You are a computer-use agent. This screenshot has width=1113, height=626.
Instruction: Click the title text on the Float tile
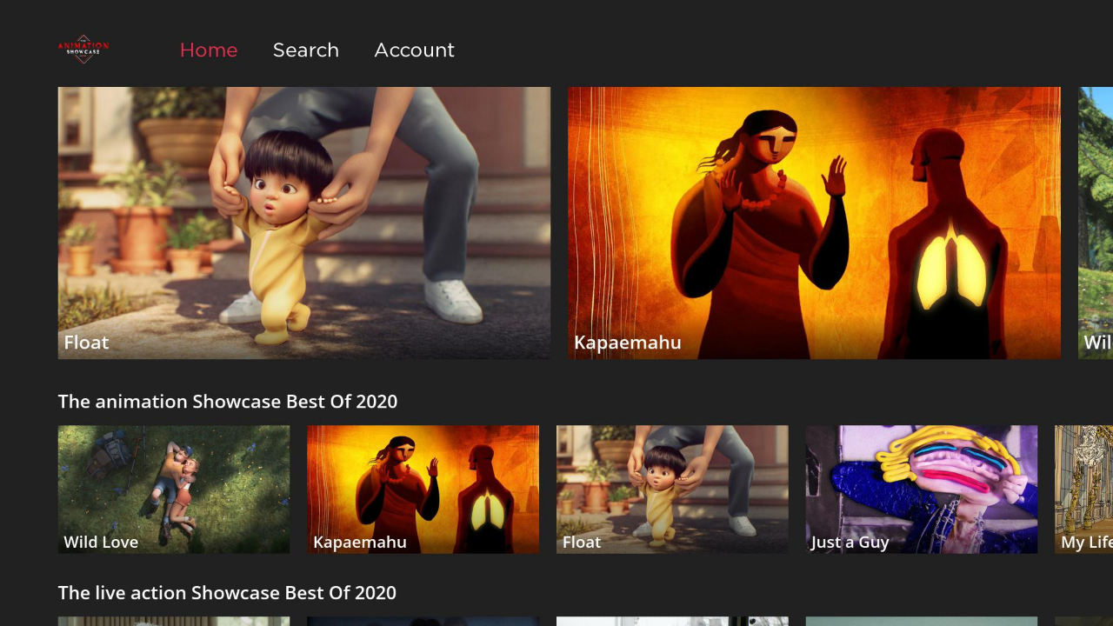coord(85,342)
